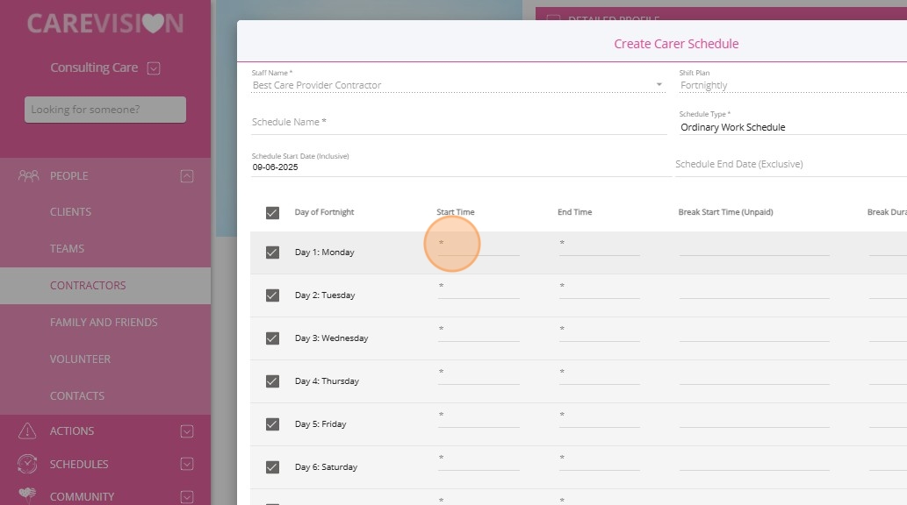
Task: Open the Consulting Care organization dropdown
Action: [x=154, y=68]
